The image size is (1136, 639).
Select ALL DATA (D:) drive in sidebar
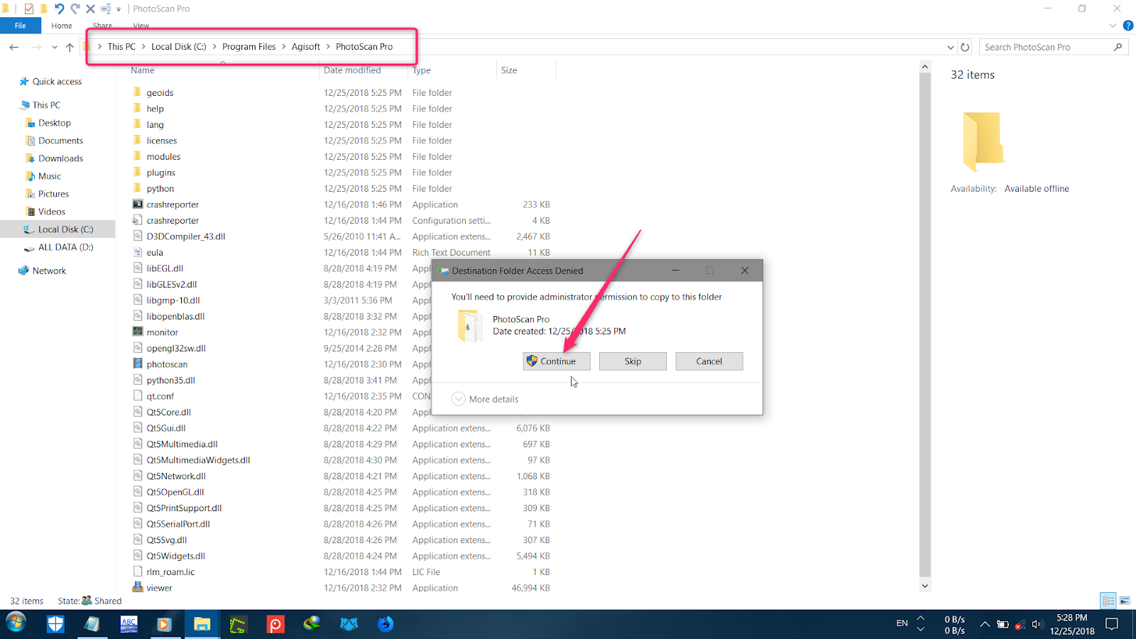point(65,247)
